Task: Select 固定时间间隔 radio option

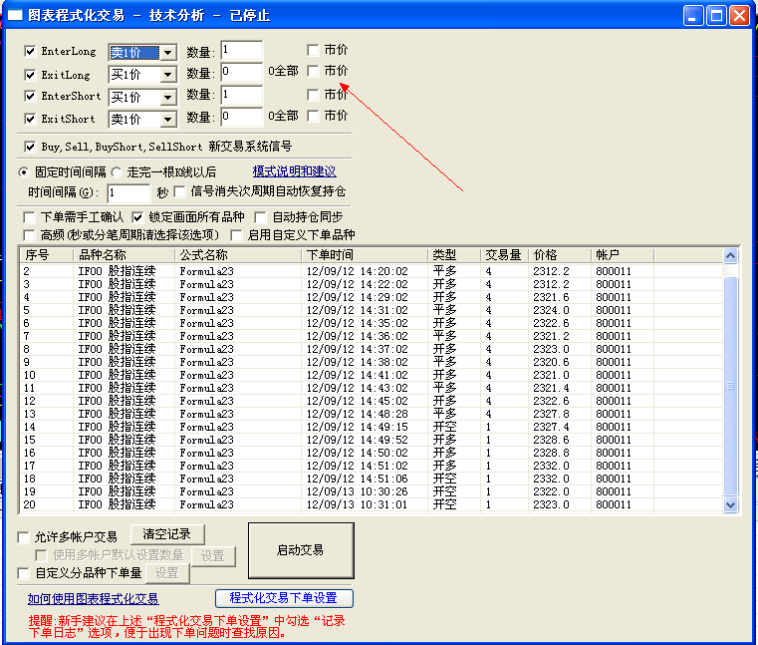Action: (x=23, y=172)
